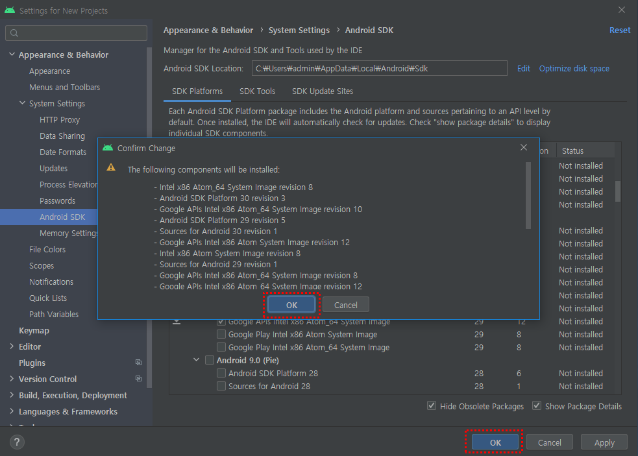Click the download icon beside Google APIs row
The height and width of the screenshot is (456, 638).
coord(177,322)
